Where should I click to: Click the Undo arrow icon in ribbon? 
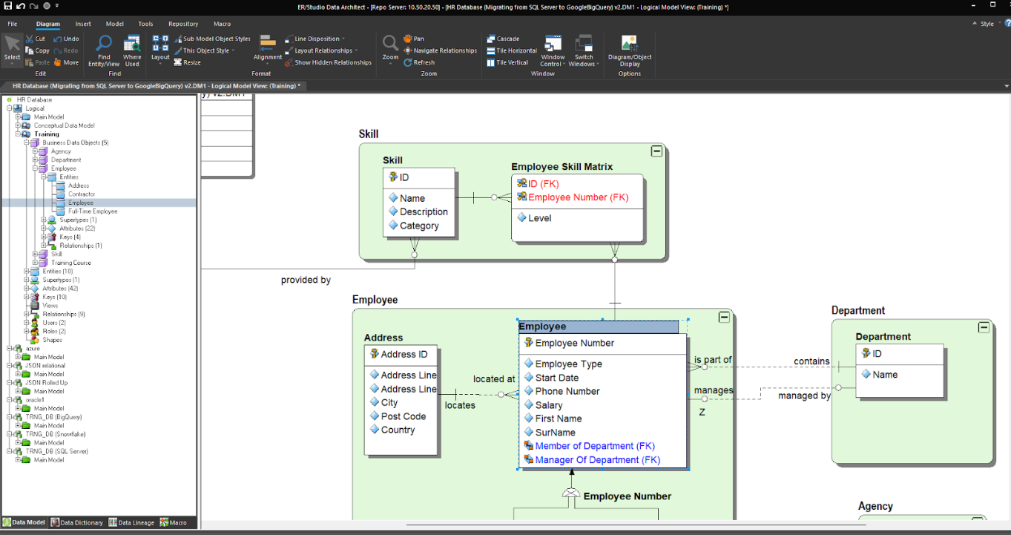click(58, 39)
